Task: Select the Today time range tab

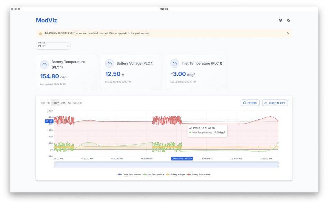Action: pyautogui.click(x=56, y=103)
